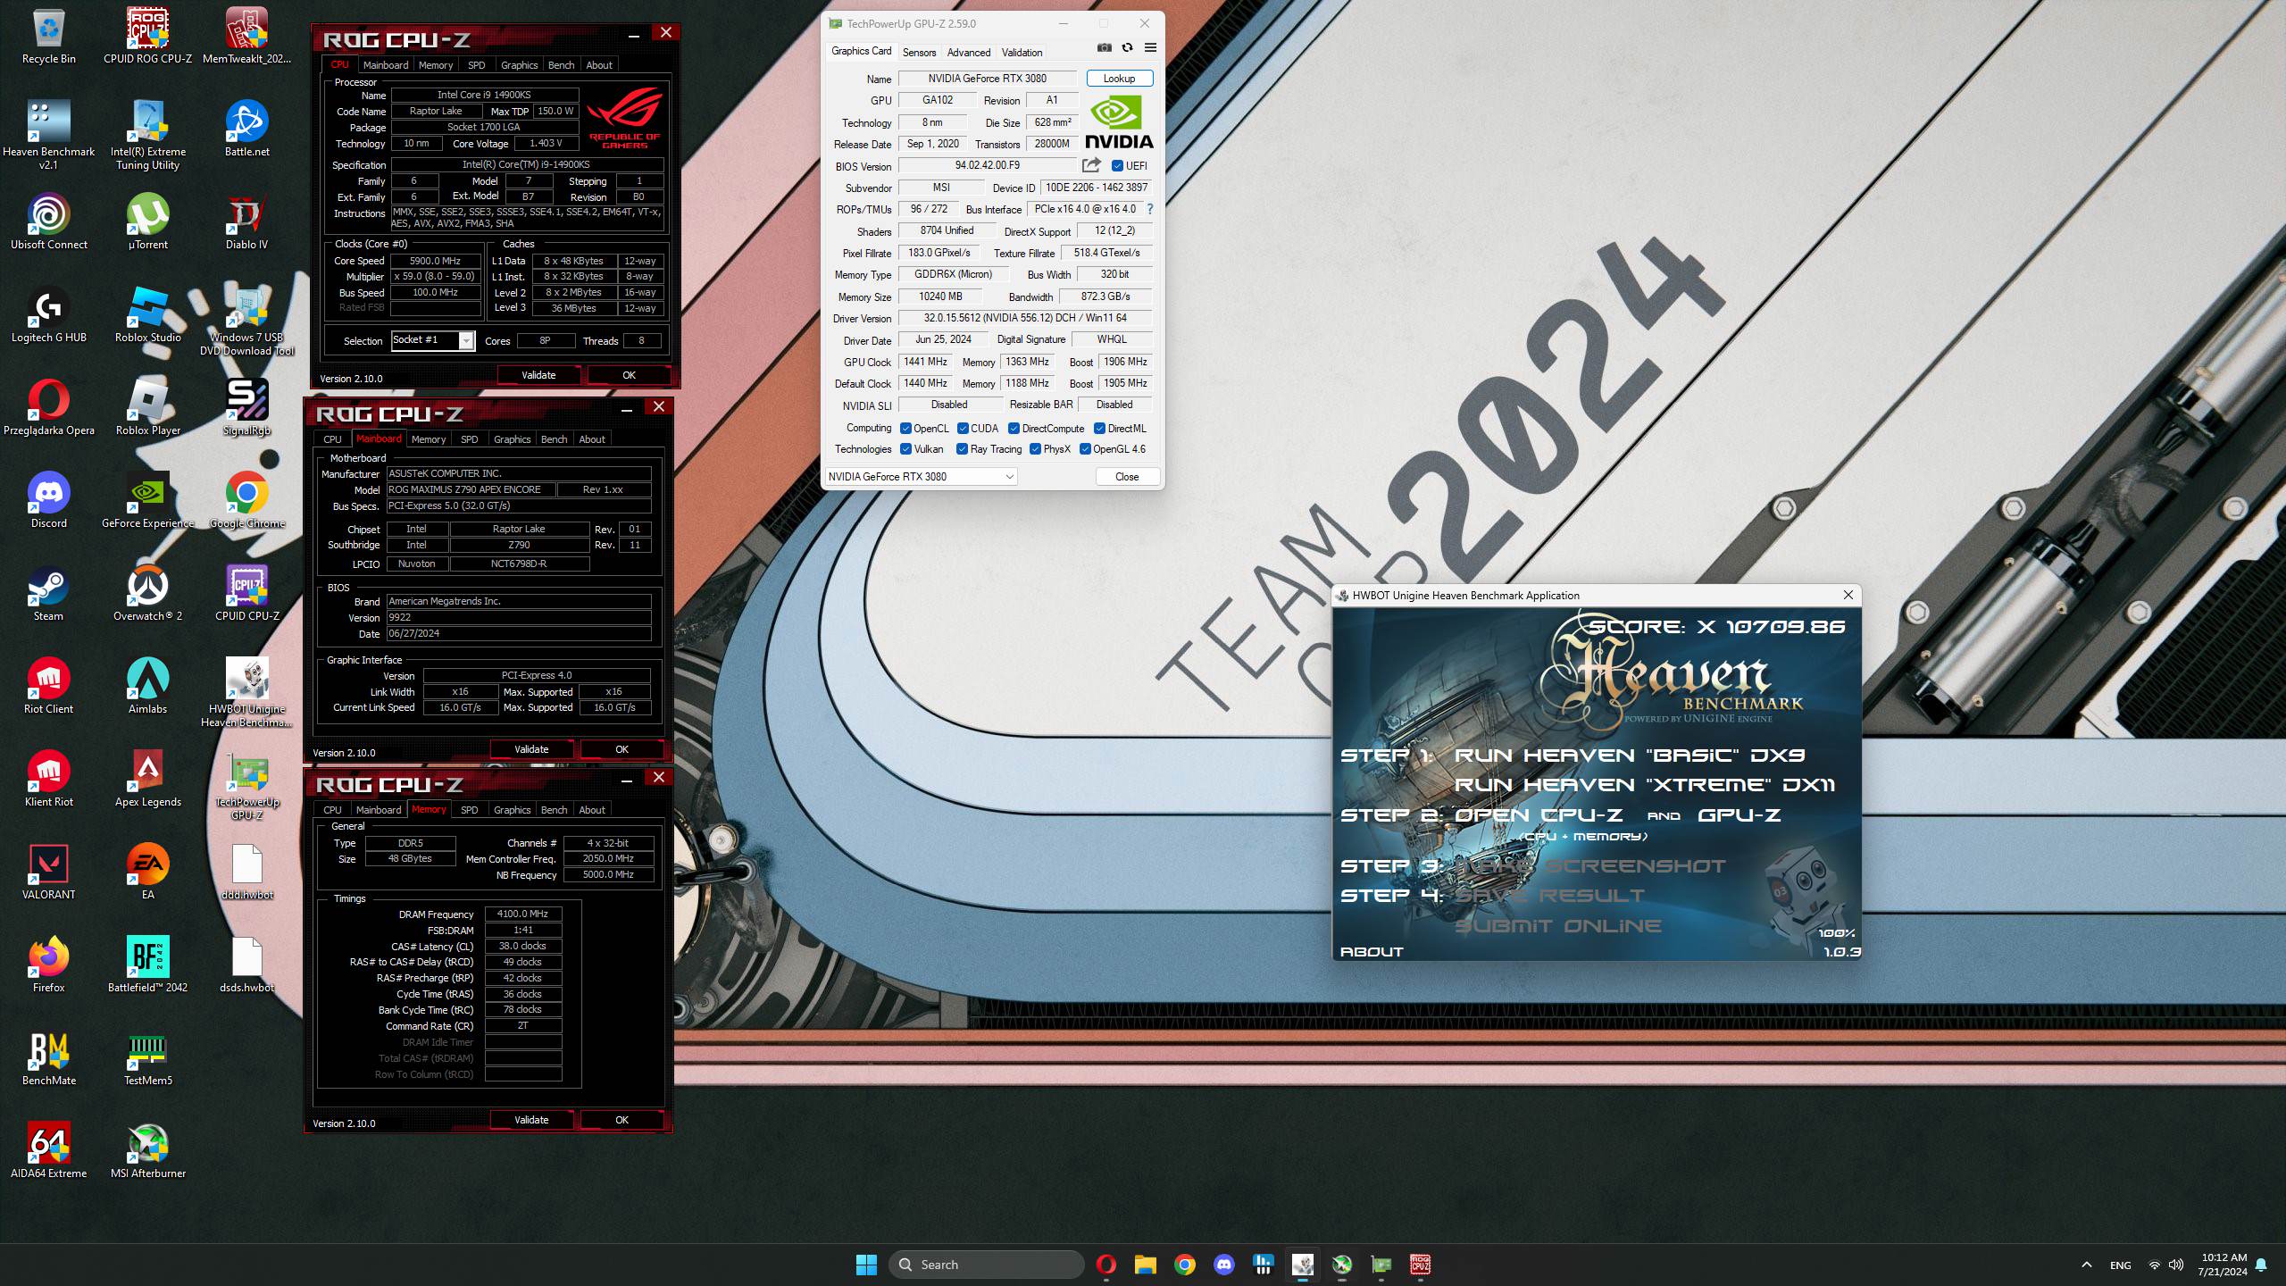Open Discord desktop icon
The height and width of the screenshot is (1286, 2286).
point(49,501)
